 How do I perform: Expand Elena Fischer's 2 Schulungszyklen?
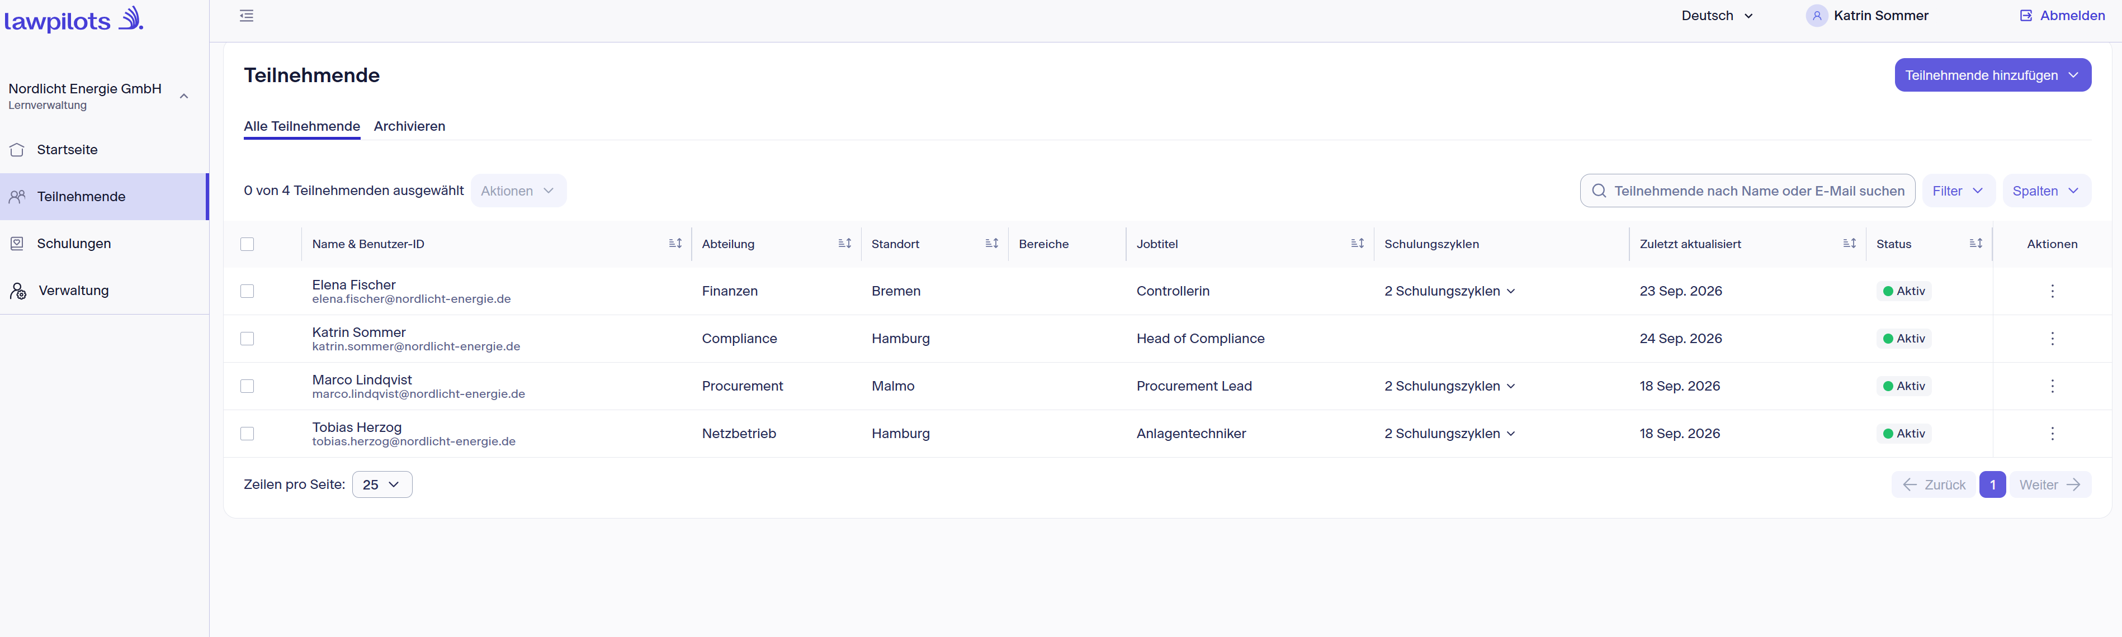pyautogui.click(x=1450, y=291)
